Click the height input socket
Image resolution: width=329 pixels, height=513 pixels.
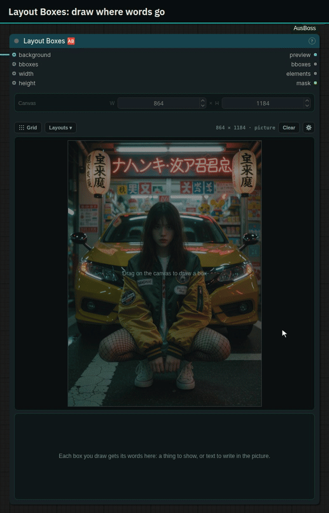(14, 83)
